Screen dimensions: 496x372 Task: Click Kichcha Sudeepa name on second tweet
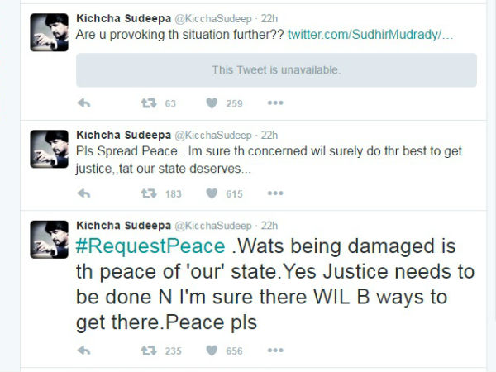pos(124,135)
